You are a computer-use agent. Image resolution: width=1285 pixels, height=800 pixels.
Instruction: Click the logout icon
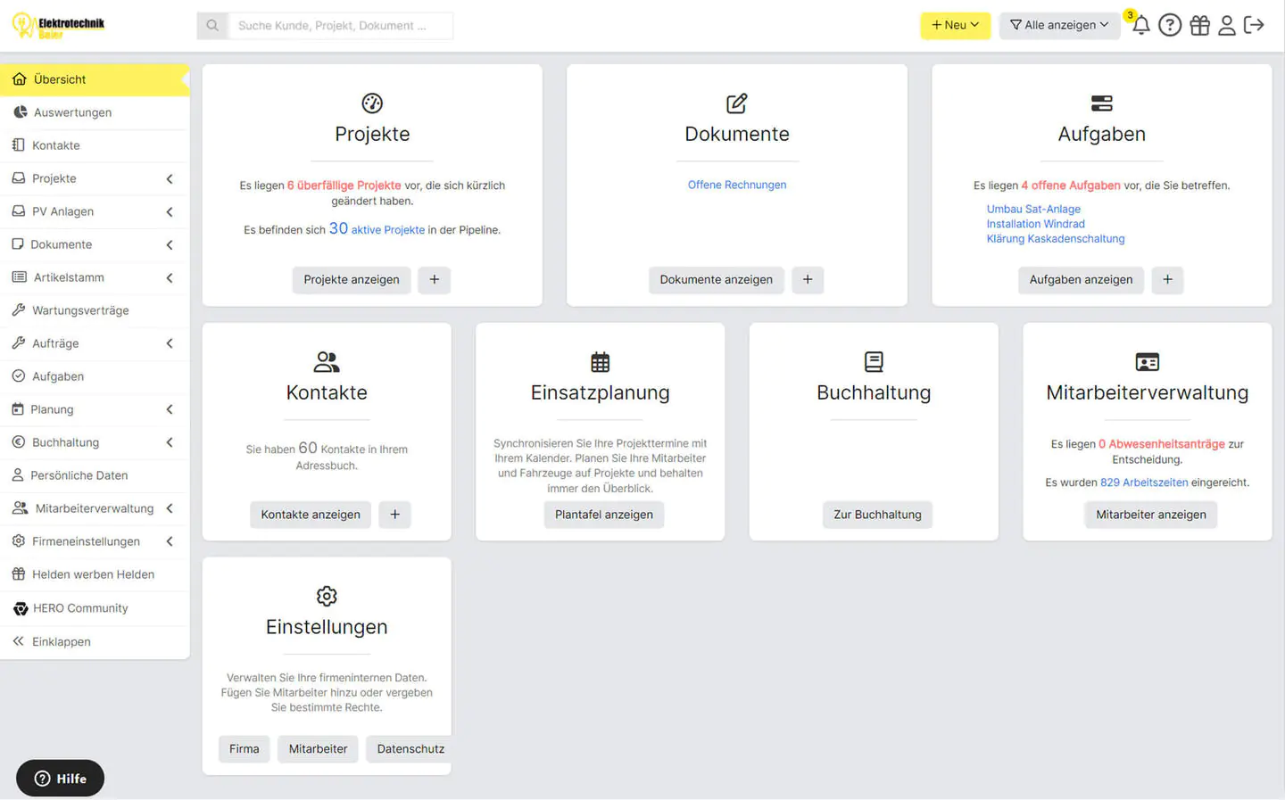1254,25
